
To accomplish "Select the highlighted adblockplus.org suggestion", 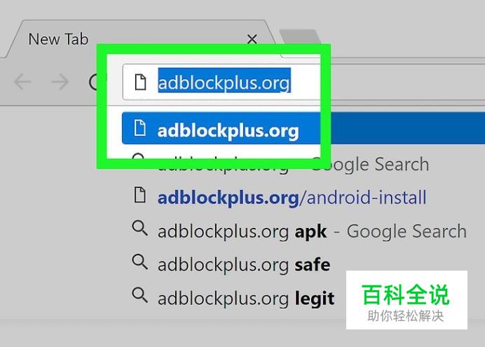I will coord(303,128).
